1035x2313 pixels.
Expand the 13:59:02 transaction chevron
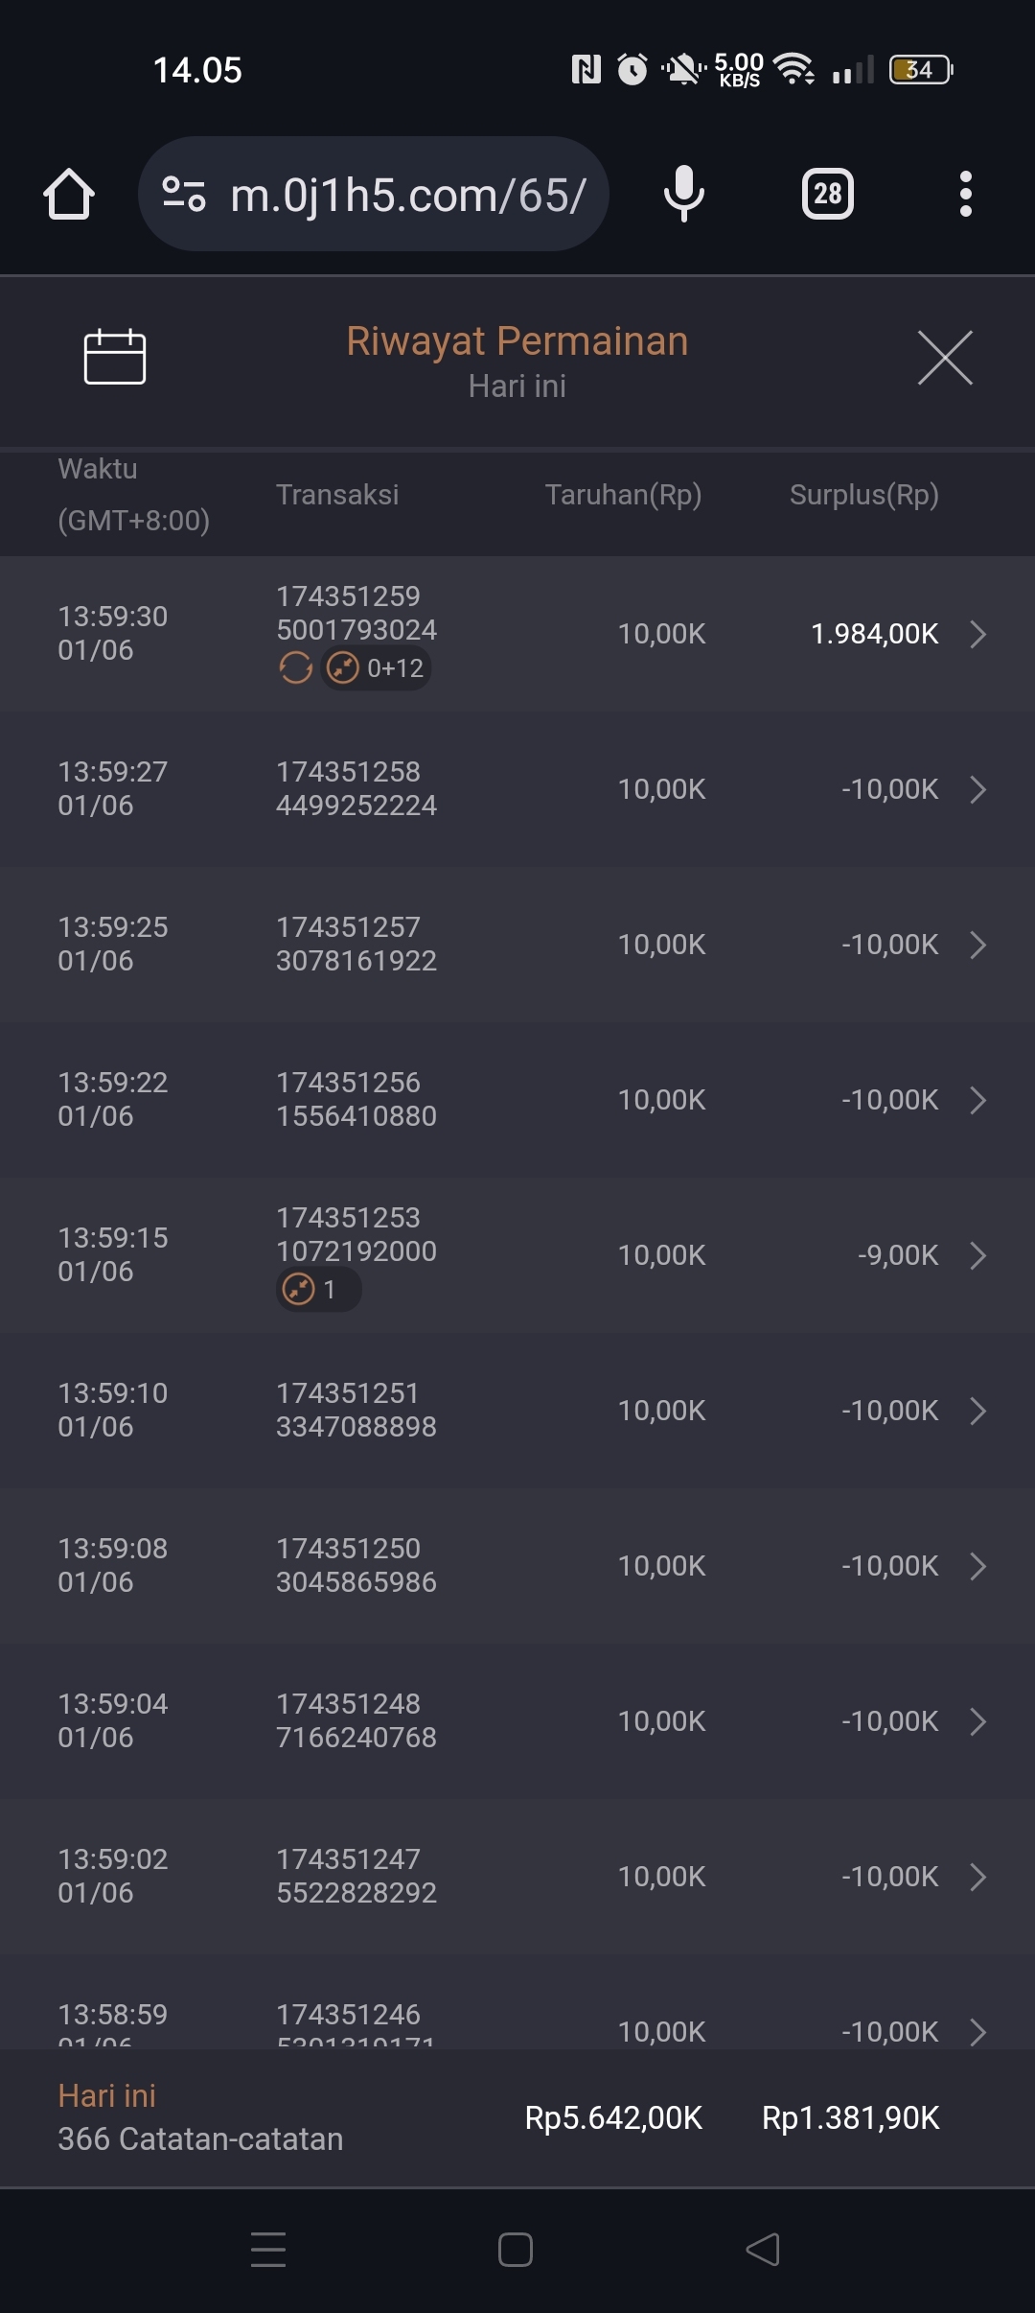click(977, 1877)
